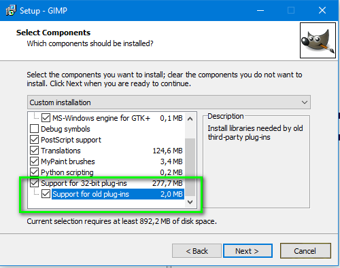Uncheck the Python scripting checkbox
The width and height of the screenshot is (340, 268).
click(34, 172)
